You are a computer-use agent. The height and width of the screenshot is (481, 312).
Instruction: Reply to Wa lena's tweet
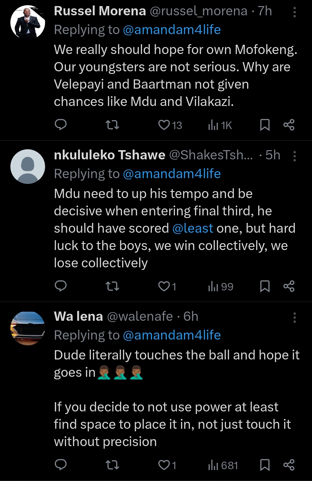(x=61, y=465)
